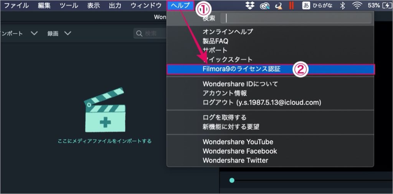Open Wi-Fi status menu

pyautogui.click(x=357, y=5)
